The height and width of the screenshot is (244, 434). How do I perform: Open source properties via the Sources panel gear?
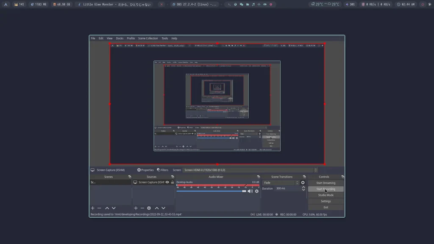click(x=149, y=208)
